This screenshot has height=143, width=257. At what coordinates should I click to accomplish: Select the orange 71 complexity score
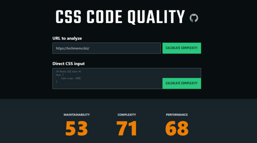[x=126, y=128]
